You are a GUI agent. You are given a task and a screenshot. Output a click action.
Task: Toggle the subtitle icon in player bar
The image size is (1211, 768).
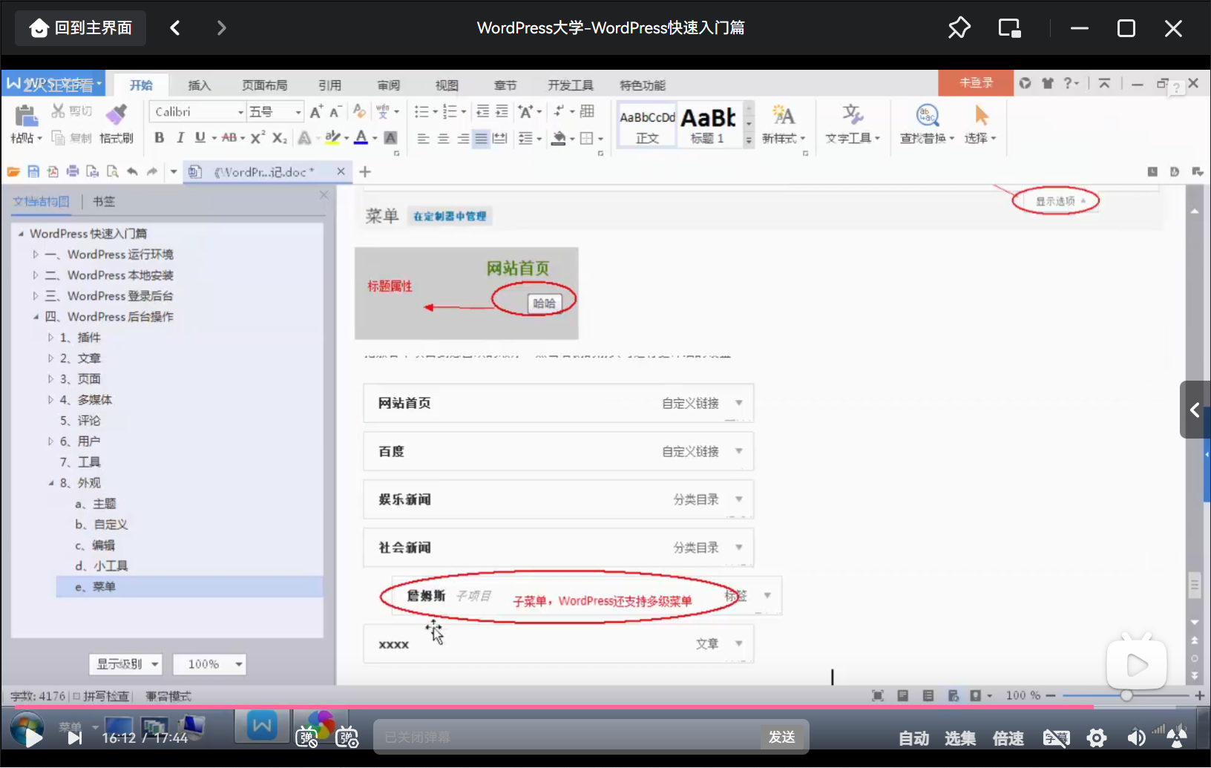pyautogui.click(x=1056, y=738)
